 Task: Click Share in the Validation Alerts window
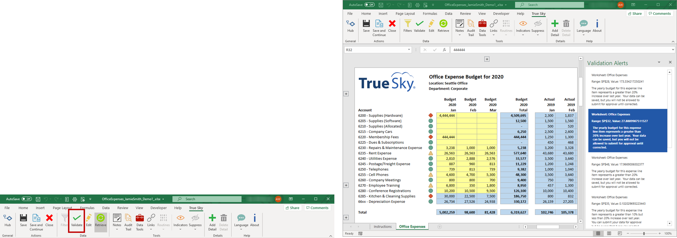point(635,14)
